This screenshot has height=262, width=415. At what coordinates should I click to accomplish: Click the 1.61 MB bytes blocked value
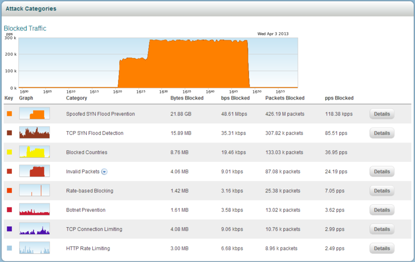[x=179, y=210]
